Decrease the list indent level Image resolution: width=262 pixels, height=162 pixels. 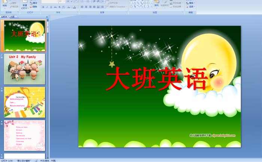(94, 1)
